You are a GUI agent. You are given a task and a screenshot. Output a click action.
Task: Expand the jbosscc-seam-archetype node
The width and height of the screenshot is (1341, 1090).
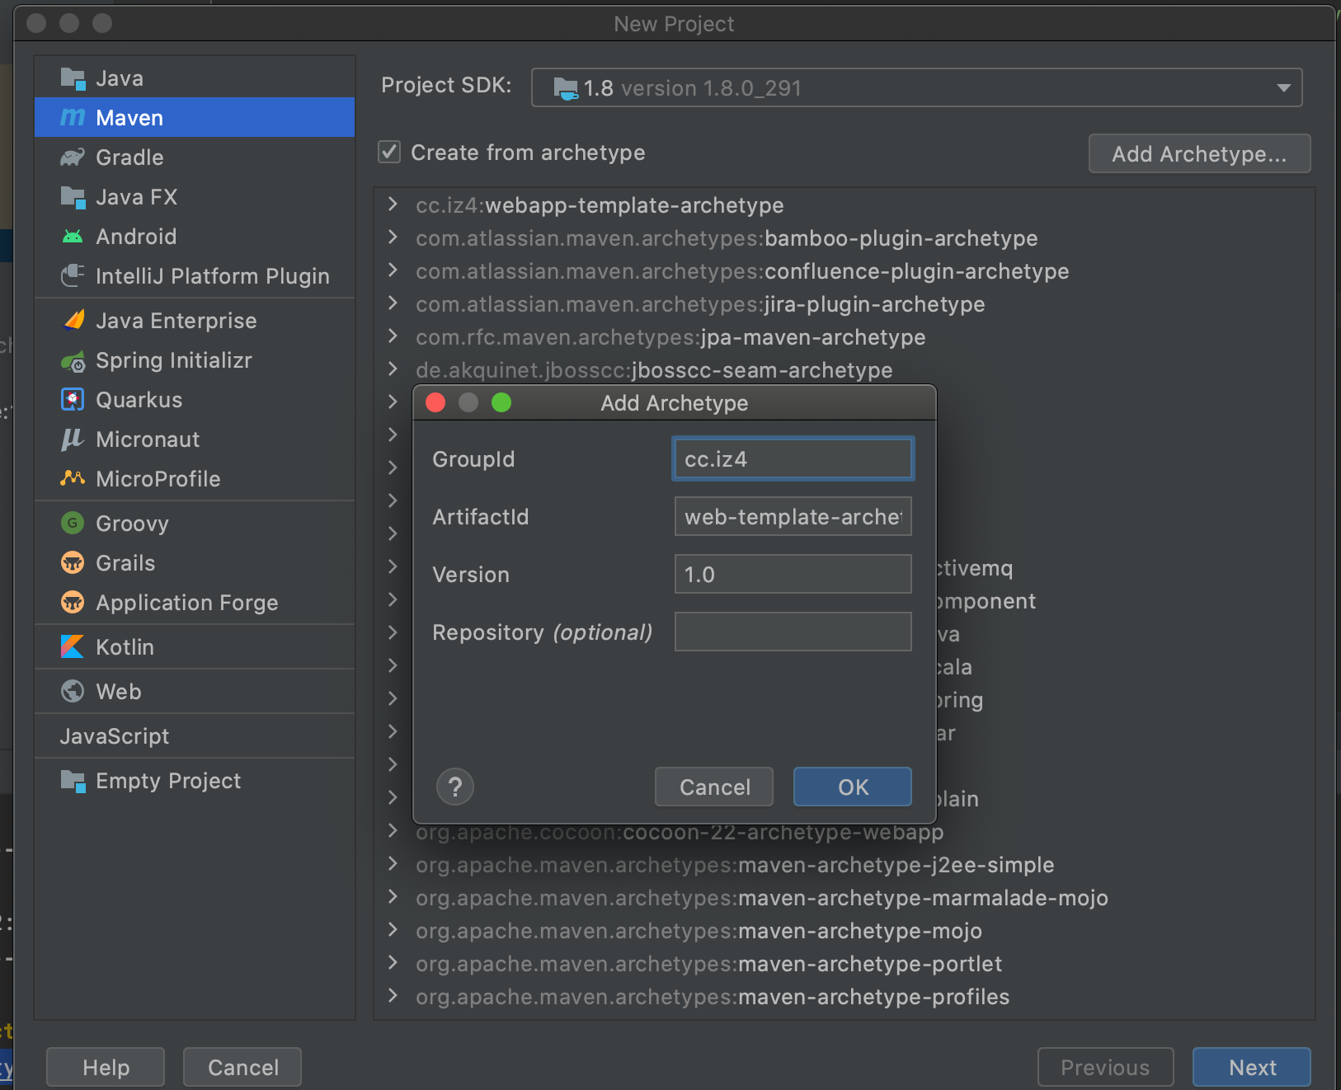point(393,369)
